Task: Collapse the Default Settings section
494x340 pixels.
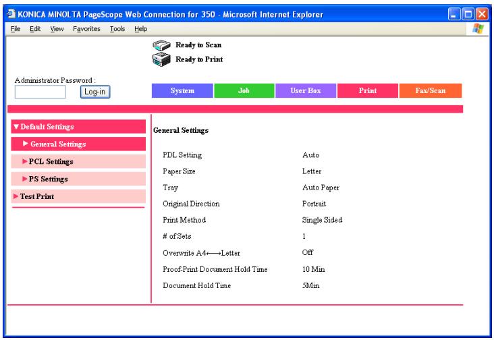Action: (78, 127)
